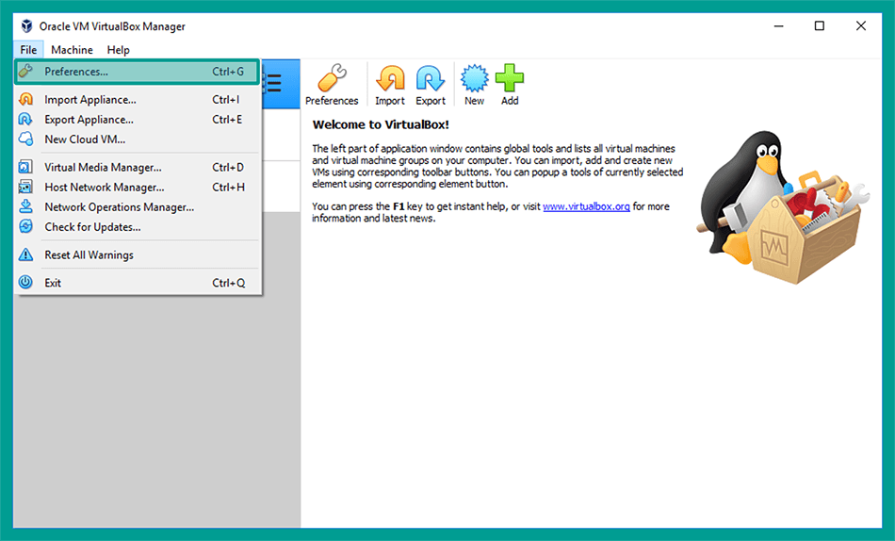Visit the www.virtualbox.org link
The image size is (895, 541).
[x=586, y=206]
